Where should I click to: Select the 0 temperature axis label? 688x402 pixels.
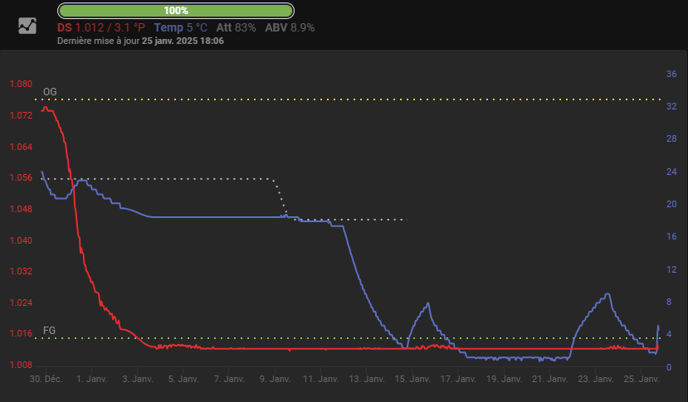669,366
